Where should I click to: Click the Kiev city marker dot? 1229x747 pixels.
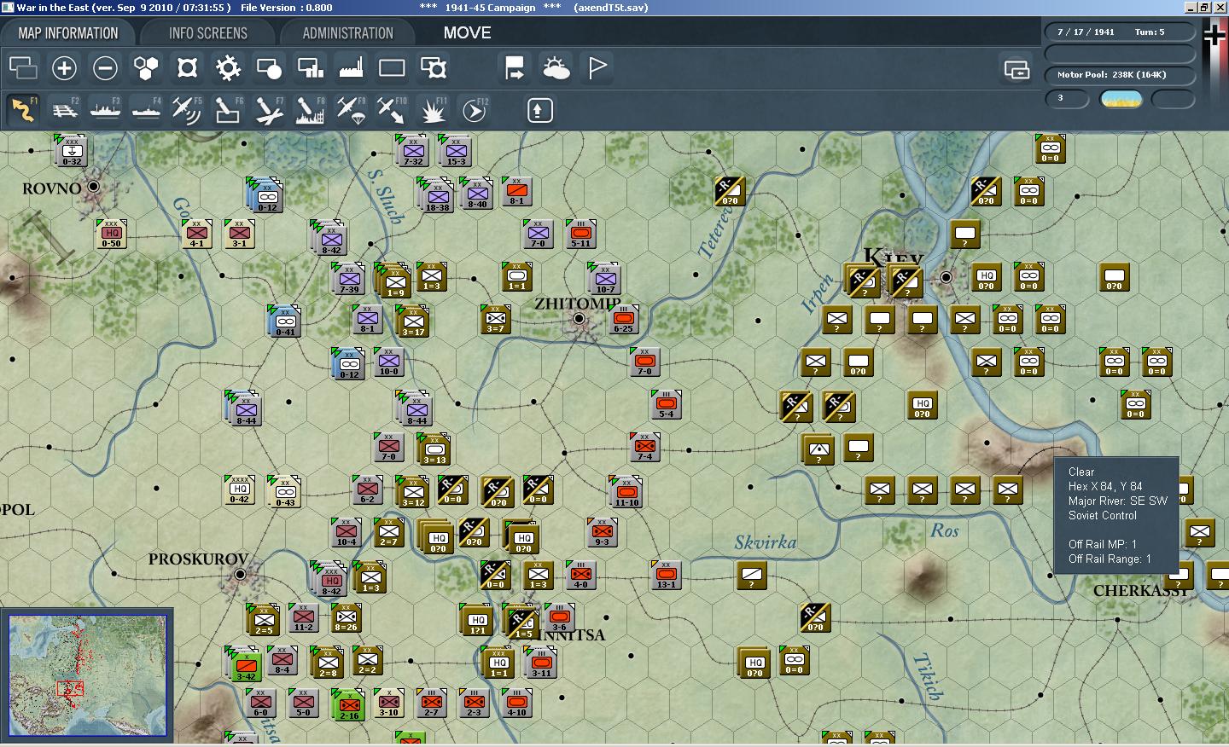click(x=947, y=277)
